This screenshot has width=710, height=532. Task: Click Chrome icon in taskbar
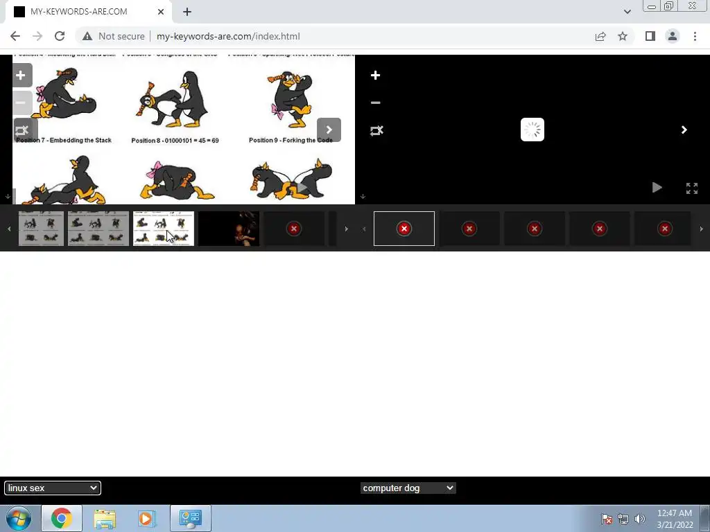tap(62, 518)
